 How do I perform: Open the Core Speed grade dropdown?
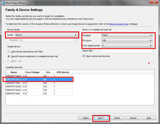point(127,46)
